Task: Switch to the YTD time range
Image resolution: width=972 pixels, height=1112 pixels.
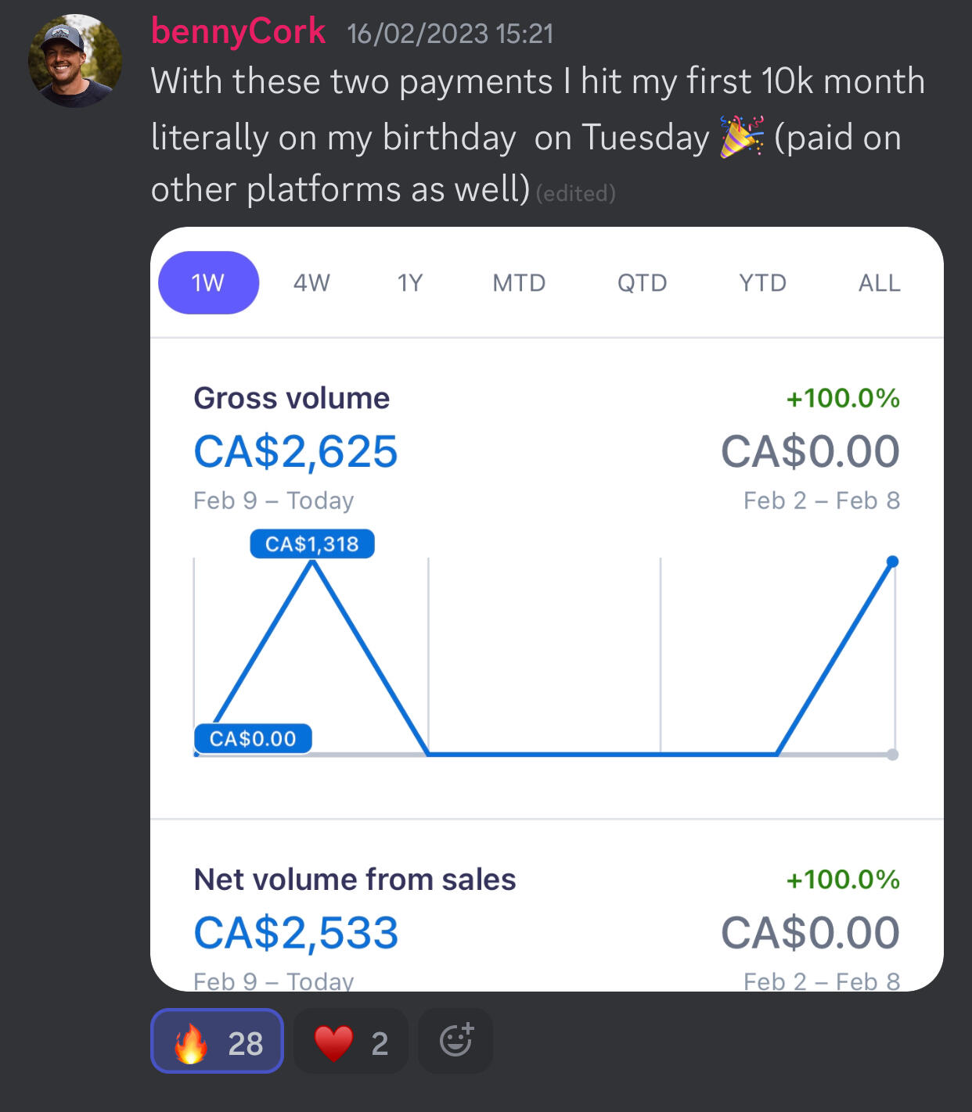Action: (762, 282)
